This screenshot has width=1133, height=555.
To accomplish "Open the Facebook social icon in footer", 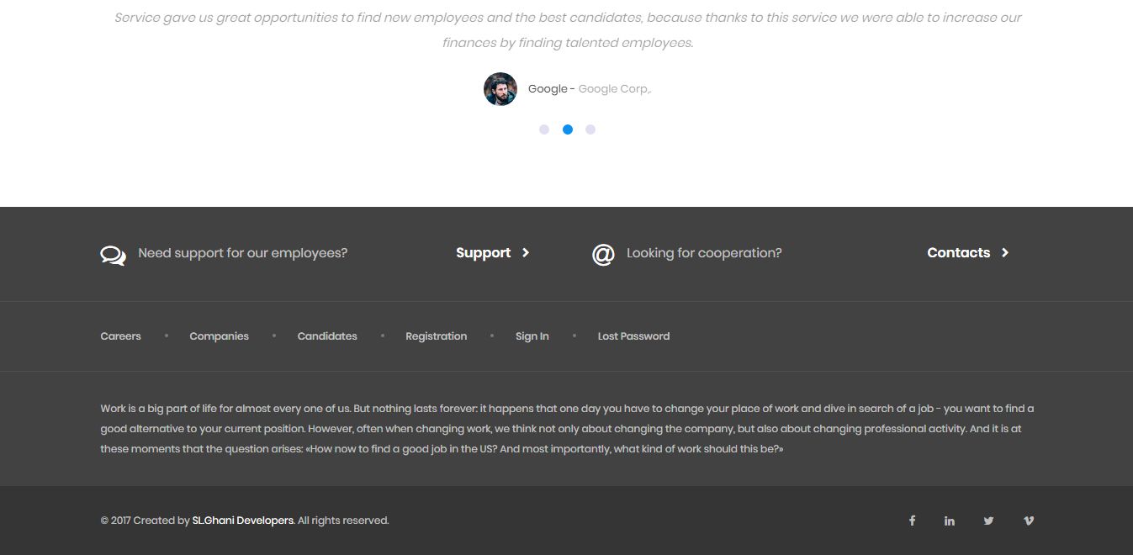I will click(912, 521).
